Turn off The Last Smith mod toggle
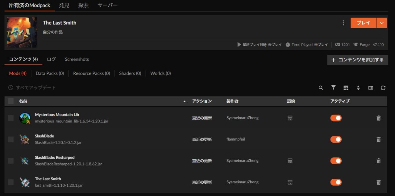395x196 pixels. (x=336, y=182)
